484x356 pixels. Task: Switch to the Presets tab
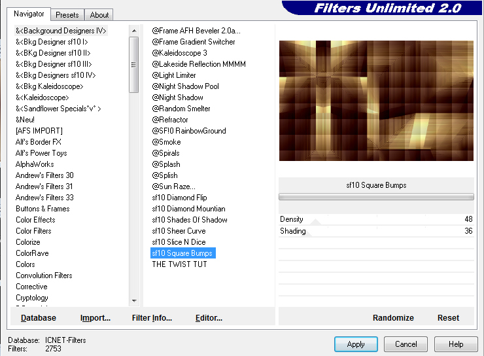pyautogui.click(x=67, y=14)
